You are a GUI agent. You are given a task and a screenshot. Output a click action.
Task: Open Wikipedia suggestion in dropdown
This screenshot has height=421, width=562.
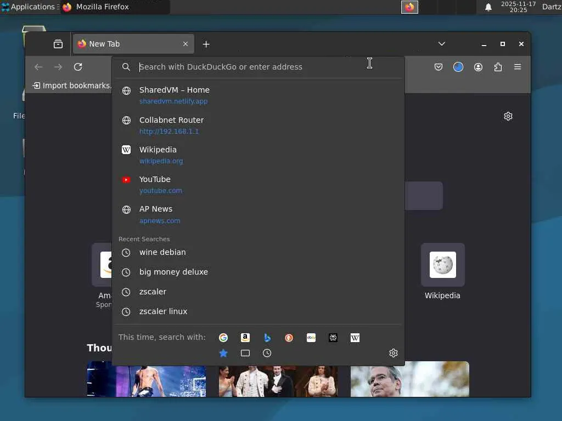258,155
